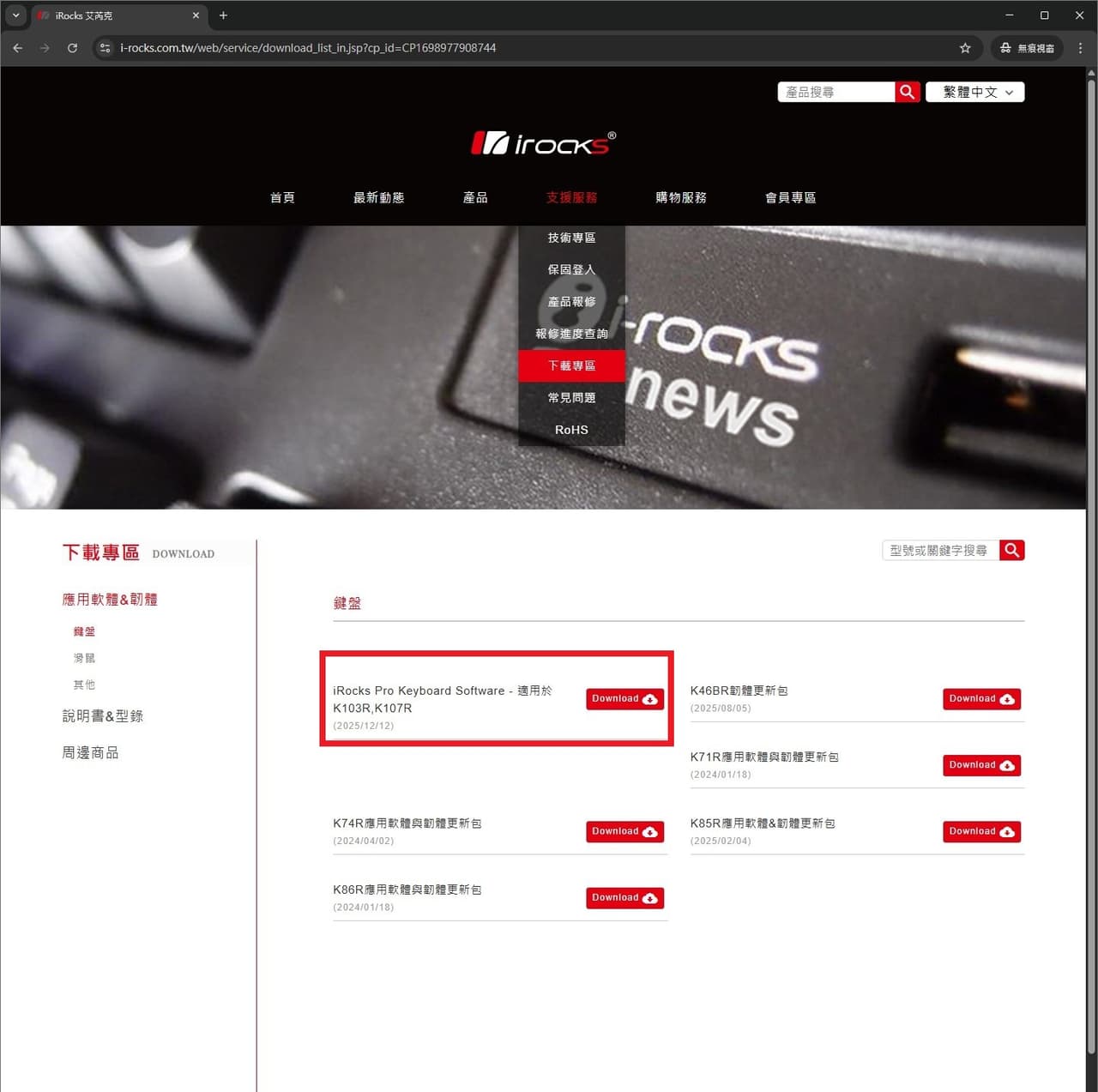Click the K46BR韌體更新包 title text
Screen dimensions: 1098x1092
(x=739, y=691)
